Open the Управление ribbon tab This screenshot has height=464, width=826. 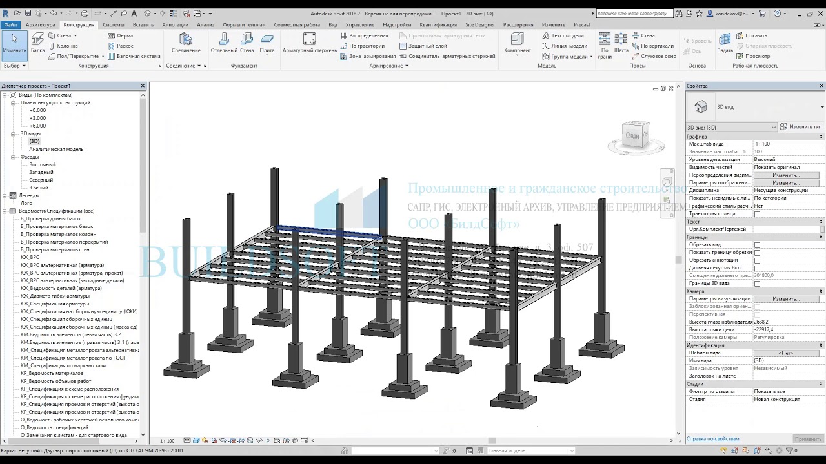360,24
